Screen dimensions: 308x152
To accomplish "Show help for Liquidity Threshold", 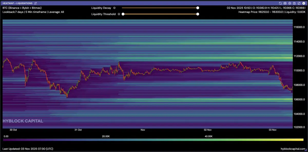I will pos(119,14).
